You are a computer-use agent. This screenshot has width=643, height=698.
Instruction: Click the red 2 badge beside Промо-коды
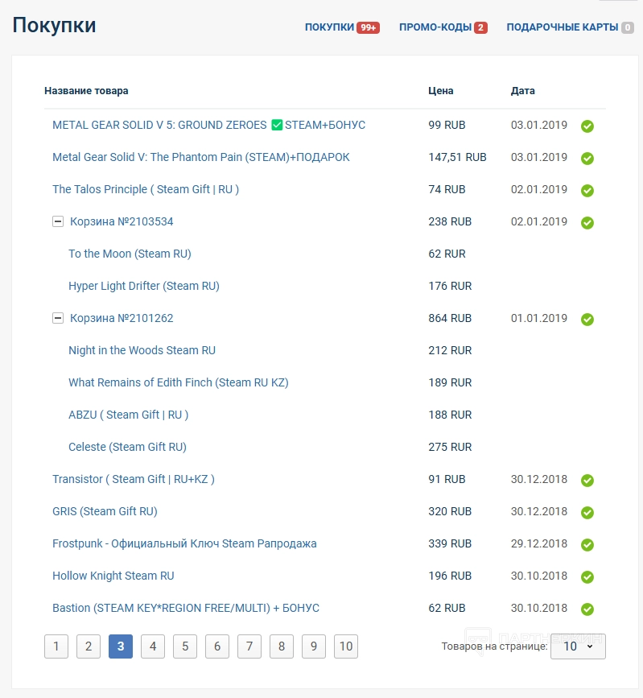pyautogui.click(x=480, y=27)
